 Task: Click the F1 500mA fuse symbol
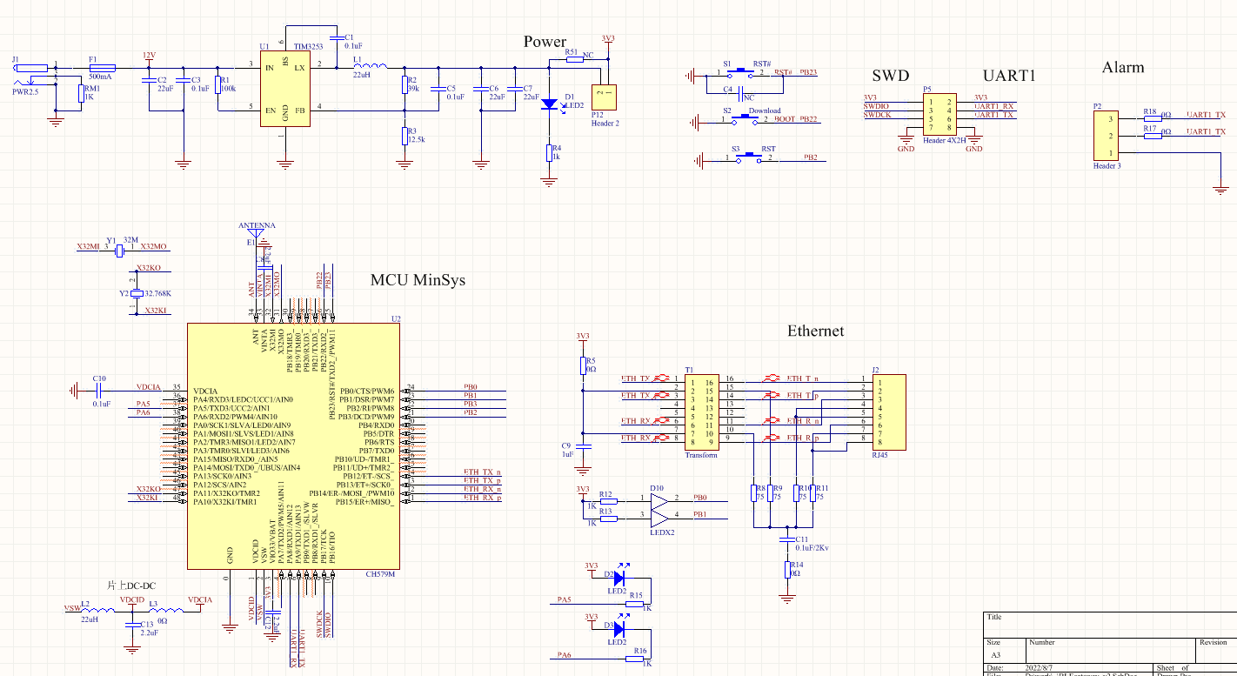coord(103,67)
